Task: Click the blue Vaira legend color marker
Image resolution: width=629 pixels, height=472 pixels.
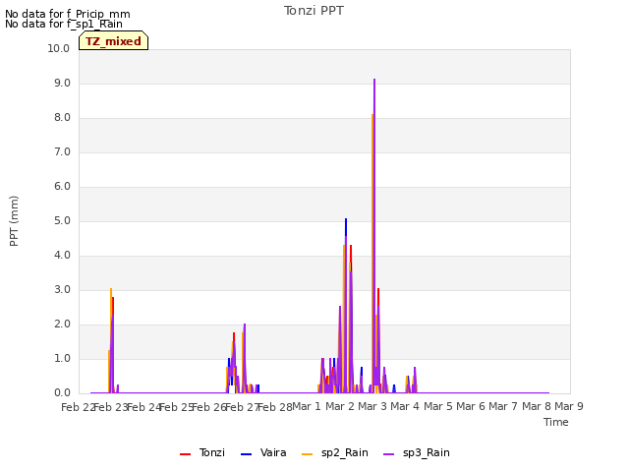Action: point(247,454)
